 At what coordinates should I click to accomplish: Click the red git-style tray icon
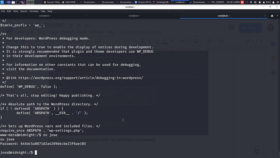(x=242, y=2)
